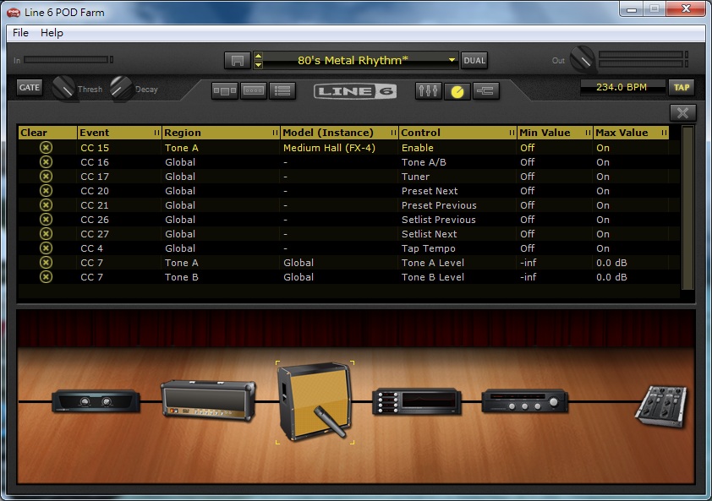Image resolution: width=712 pixels, height=501 pixels.
Task: Adjust the gate Decay knob
Action: (121, 88)
